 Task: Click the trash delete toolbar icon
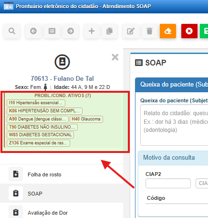tap(149, 31)
